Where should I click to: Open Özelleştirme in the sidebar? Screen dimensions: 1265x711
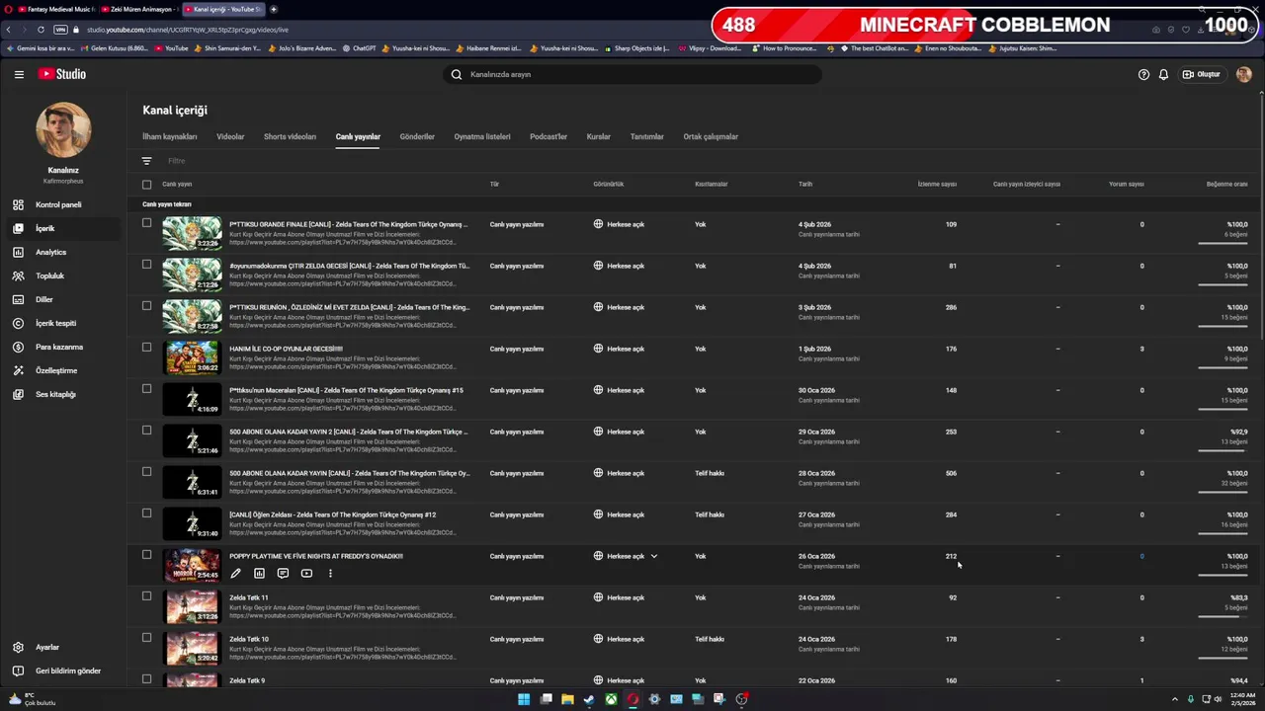click(x=63, y=370)
